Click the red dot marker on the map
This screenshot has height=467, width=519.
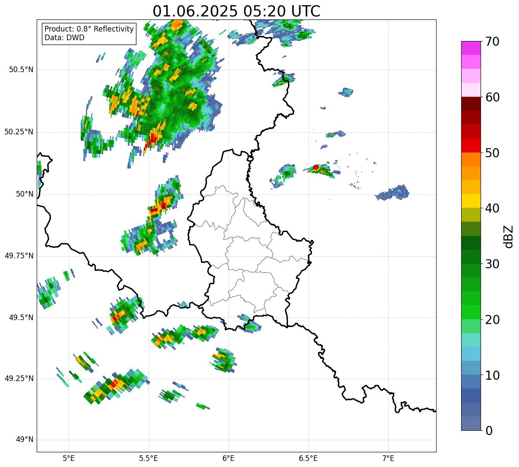point(316,167)
